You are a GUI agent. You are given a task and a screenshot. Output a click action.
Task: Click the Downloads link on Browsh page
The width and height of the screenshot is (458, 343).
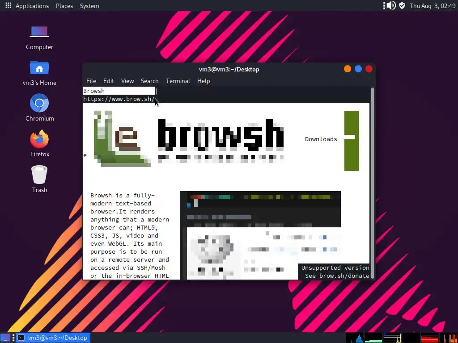(321, 139)
